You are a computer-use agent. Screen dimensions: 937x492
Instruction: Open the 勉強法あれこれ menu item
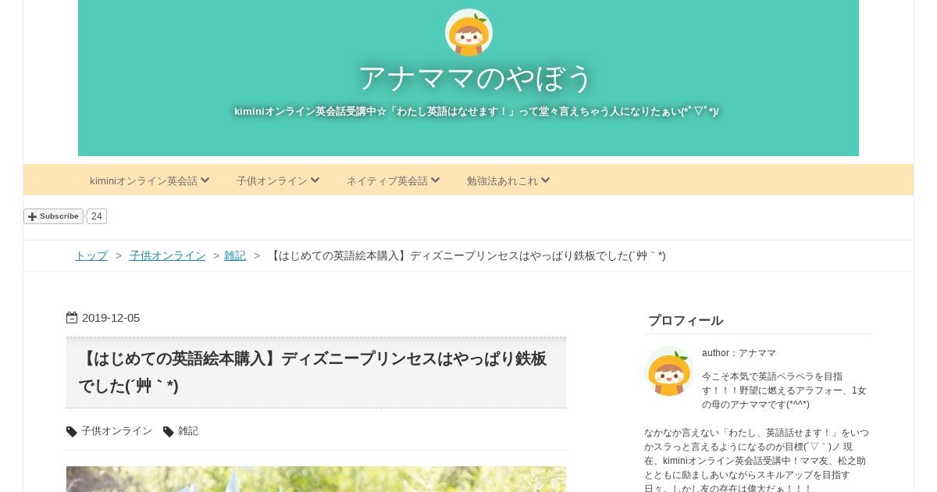click(508, 180)
